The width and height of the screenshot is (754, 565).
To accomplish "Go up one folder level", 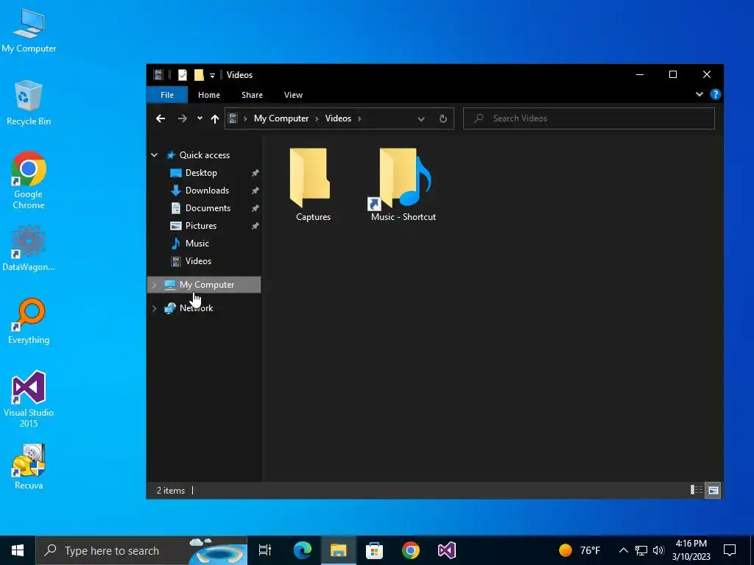I will (215, 118).
